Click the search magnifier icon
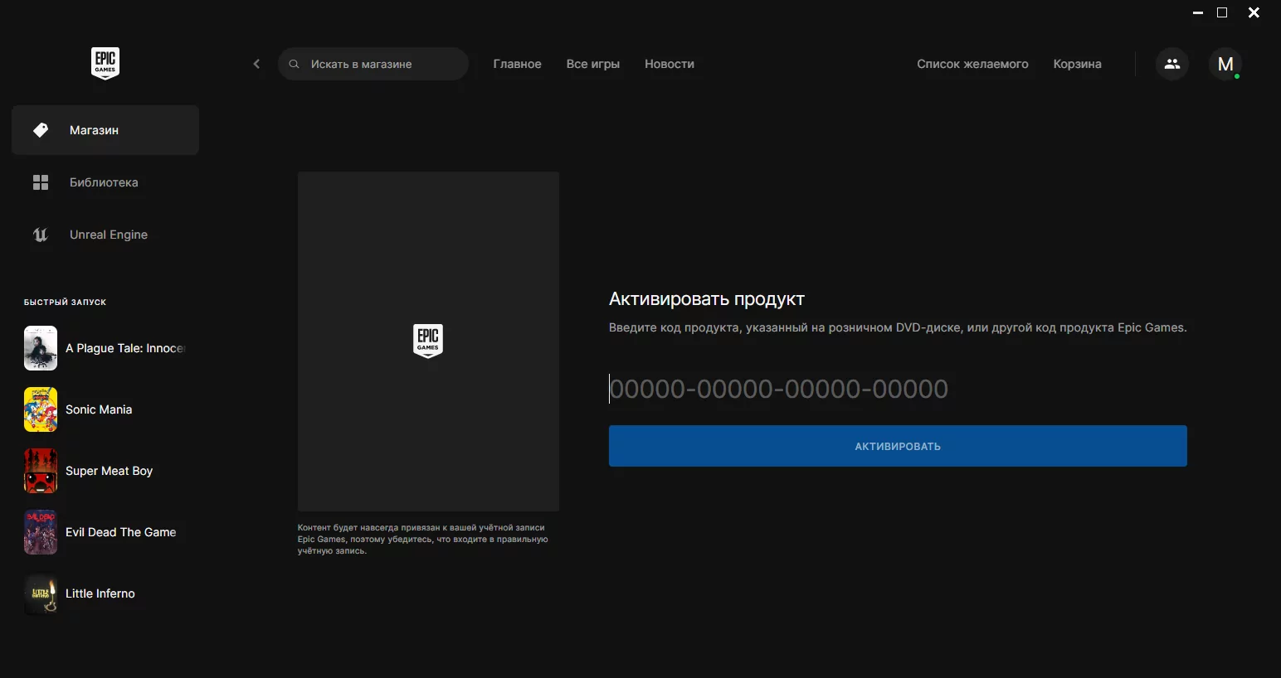Screen dimensions: 1281x678 point(294,64)
